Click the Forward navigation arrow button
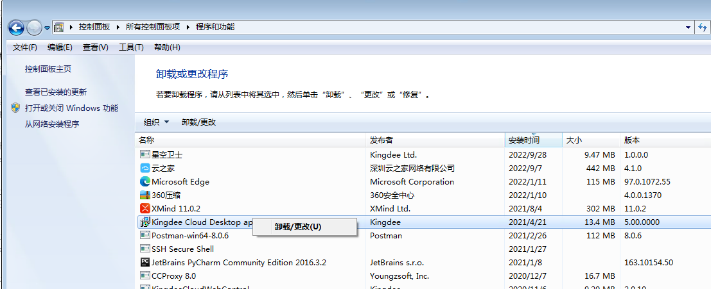Image resolution: width=711 pixels, height=289 pixels. [x=34, y=28]
